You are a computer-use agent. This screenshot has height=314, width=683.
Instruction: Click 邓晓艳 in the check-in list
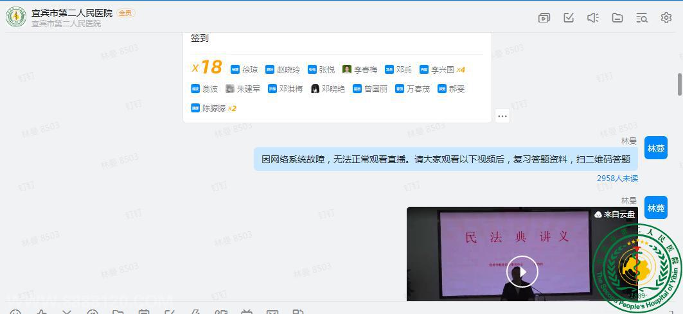[x=328, y=89]
